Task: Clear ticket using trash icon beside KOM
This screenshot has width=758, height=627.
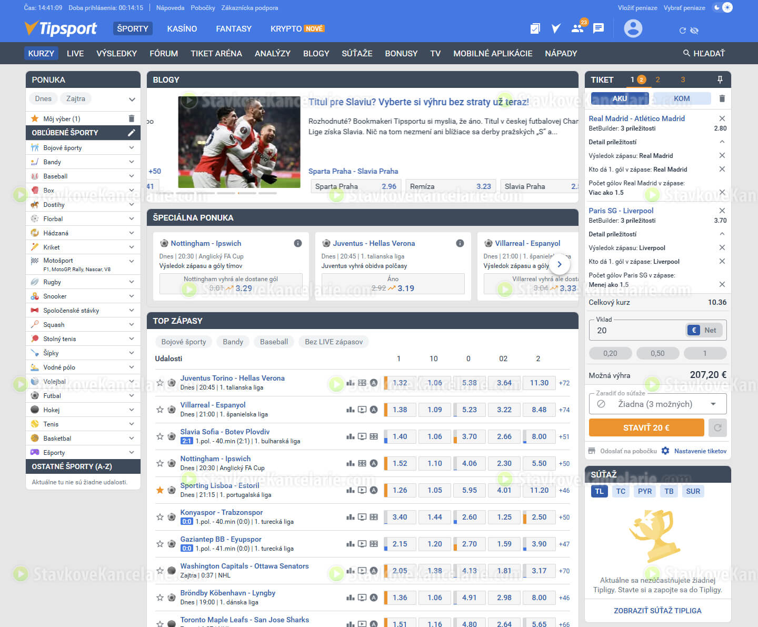Action: click(x=722, y=98)
